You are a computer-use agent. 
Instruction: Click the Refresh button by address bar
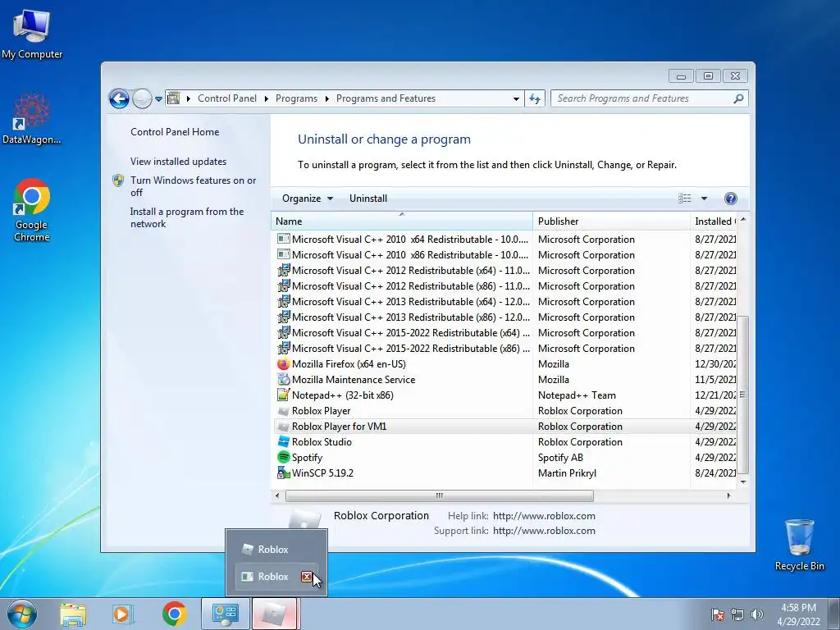(535, 98)
